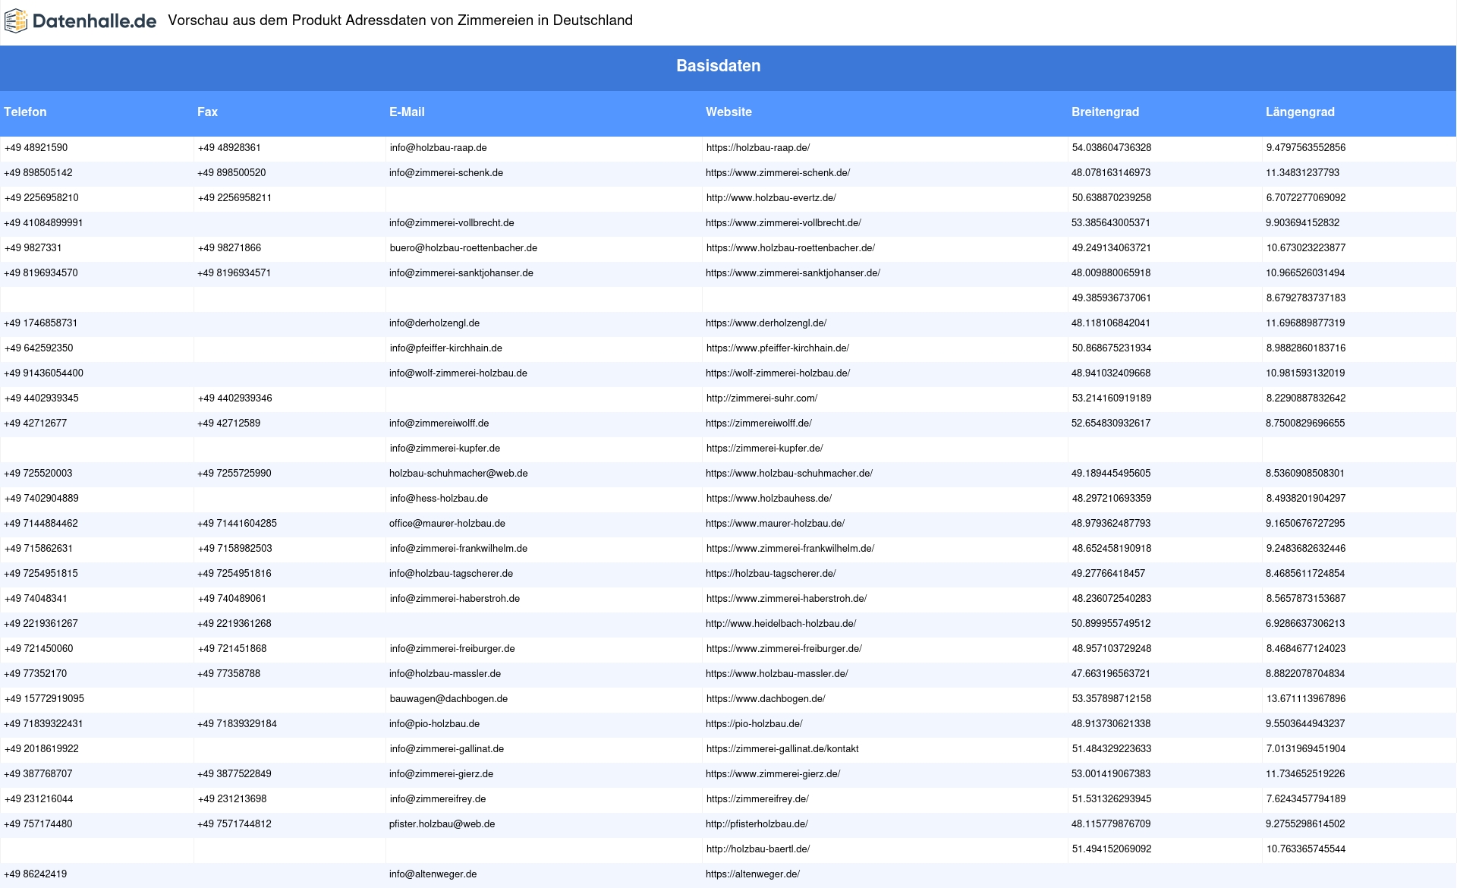
Task: Open the holzbau-raap.de website link
Action: click(757, 148)
